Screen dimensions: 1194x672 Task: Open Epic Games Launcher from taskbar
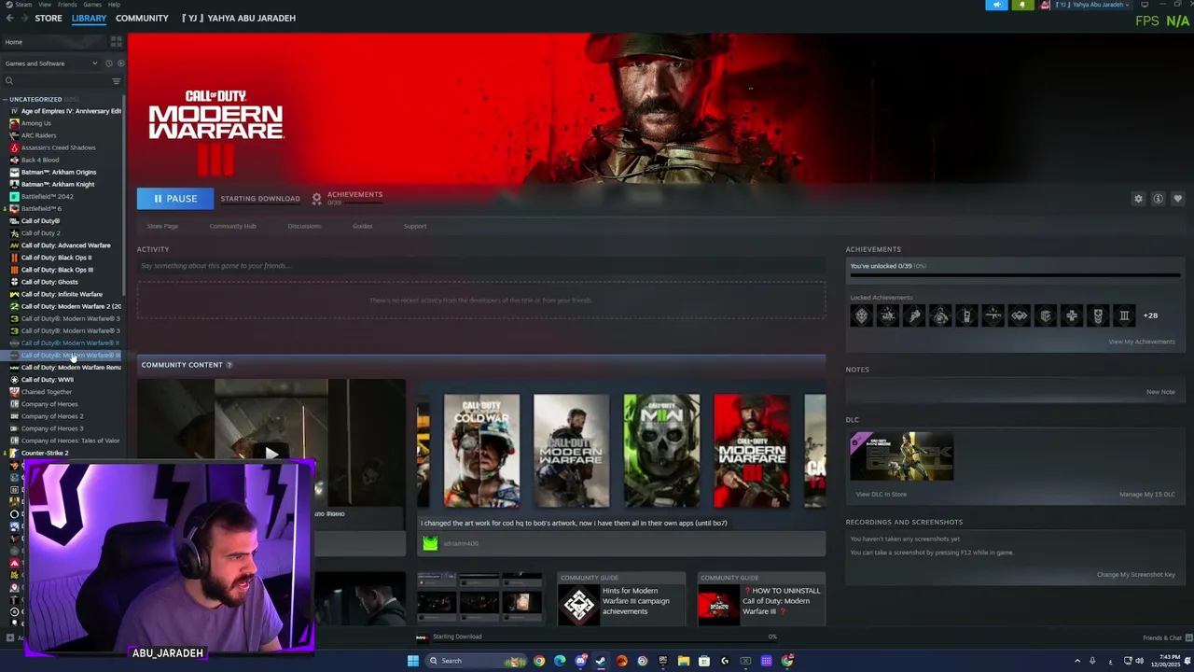(663, 661)
